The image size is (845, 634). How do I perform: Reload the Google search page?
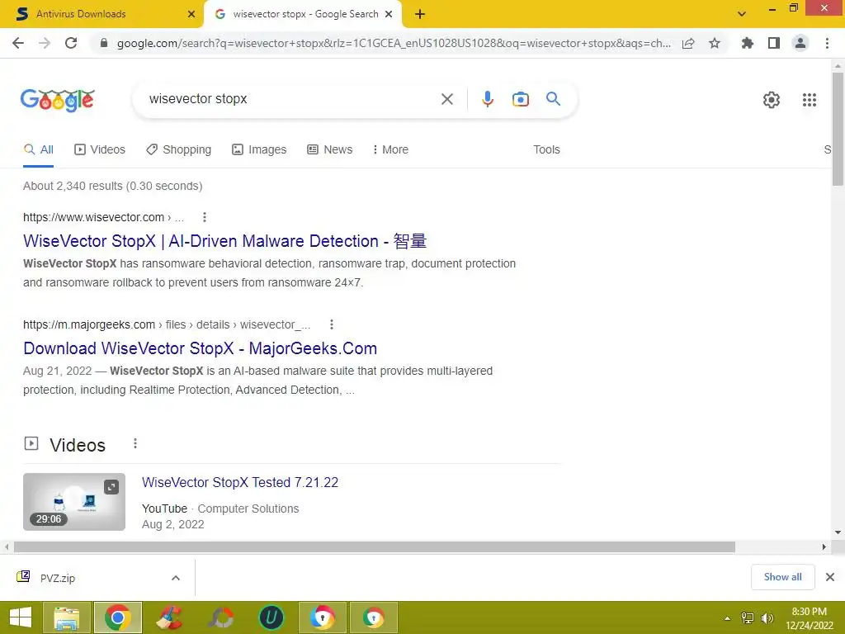point(71,43)
